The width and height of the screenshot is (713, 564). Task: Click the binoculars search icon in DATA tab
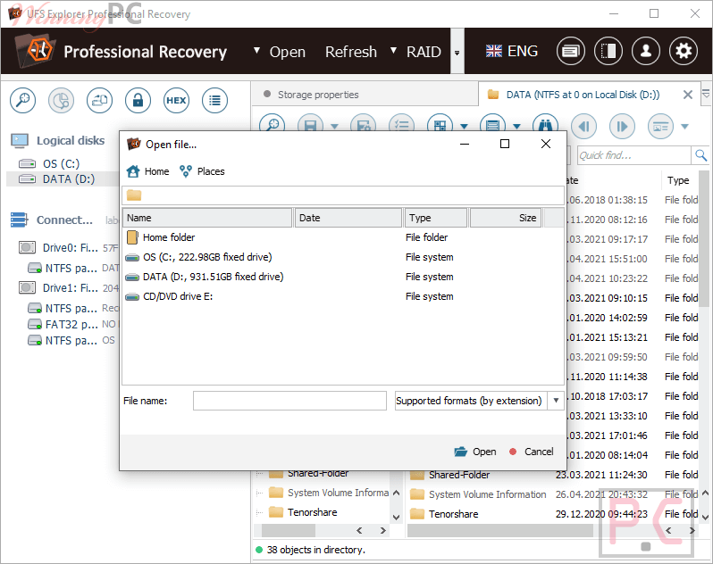pyautogui.click(x=545, y=124)
